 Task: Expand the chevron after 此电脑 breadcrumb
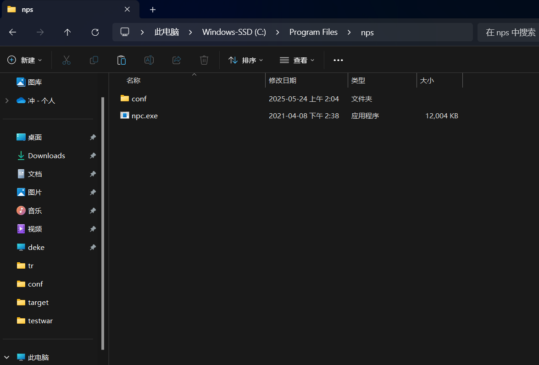(x=190, y=32)
